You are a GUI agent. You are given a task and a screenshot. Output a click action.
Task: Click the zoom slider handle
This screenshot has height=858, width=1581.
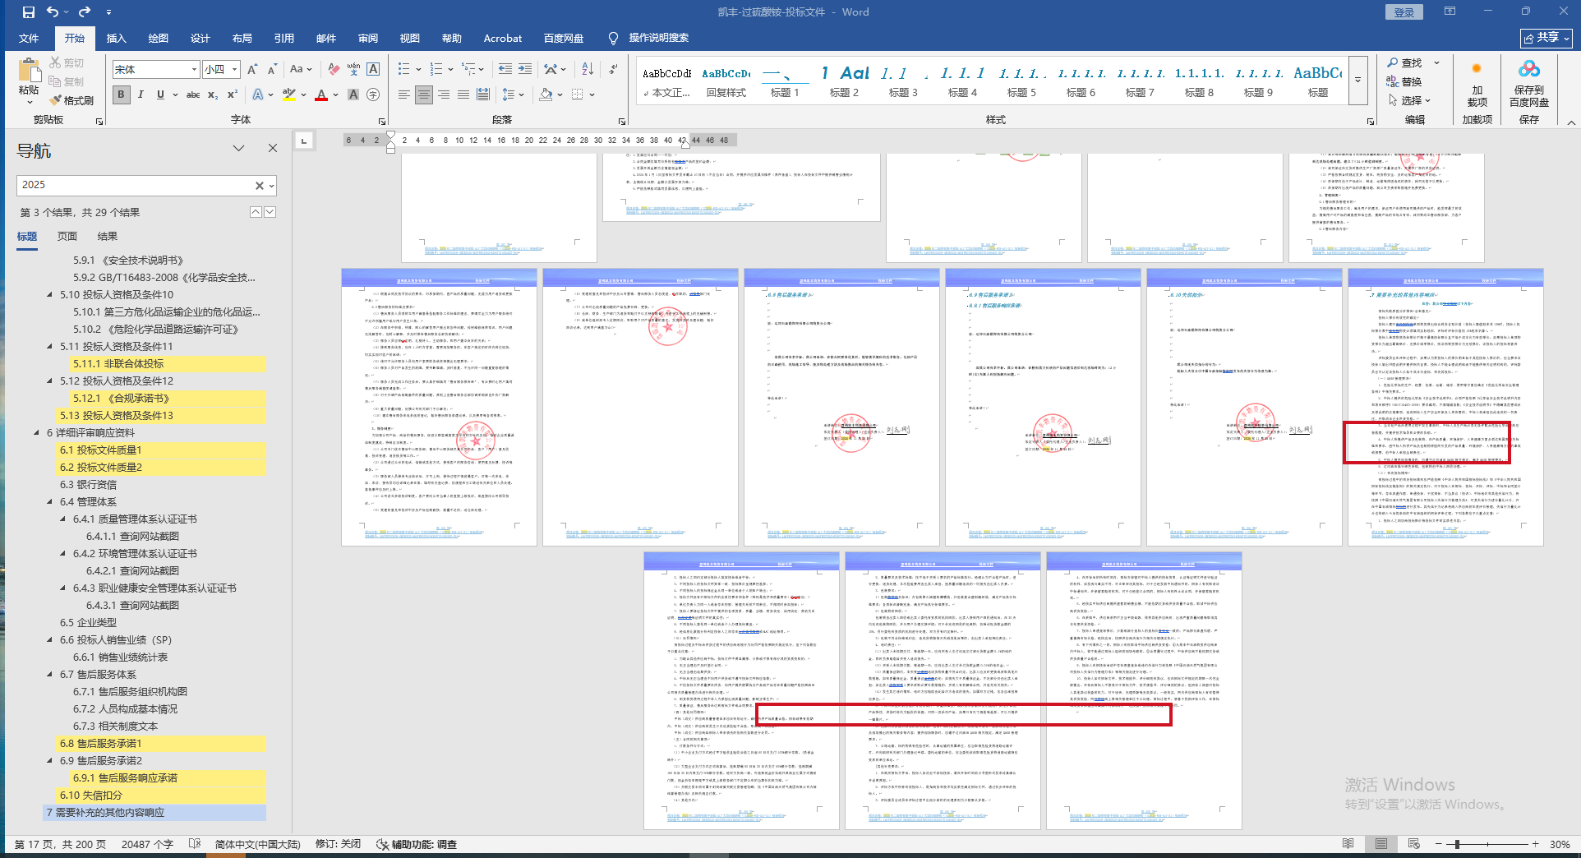1457,844
